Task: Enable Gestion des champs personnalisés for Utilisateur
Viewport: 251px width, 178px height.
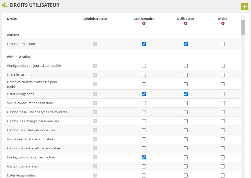Action: tap(186, 121)
